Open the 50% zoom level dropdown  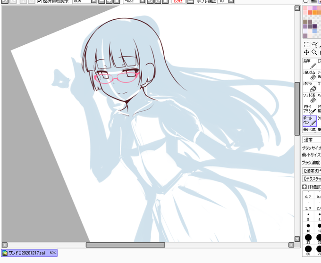(x=94, y=1)
